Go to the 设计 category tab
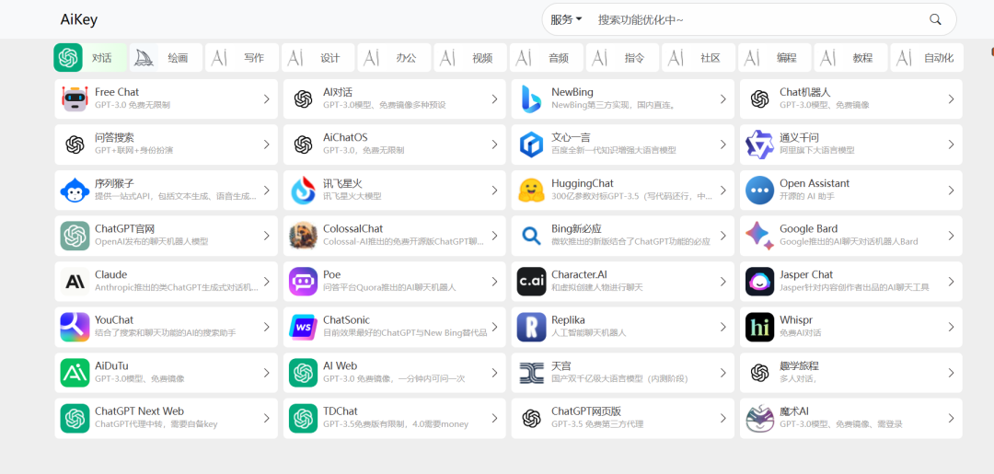Viewport: 994px width, 474px height. (318, 58)
